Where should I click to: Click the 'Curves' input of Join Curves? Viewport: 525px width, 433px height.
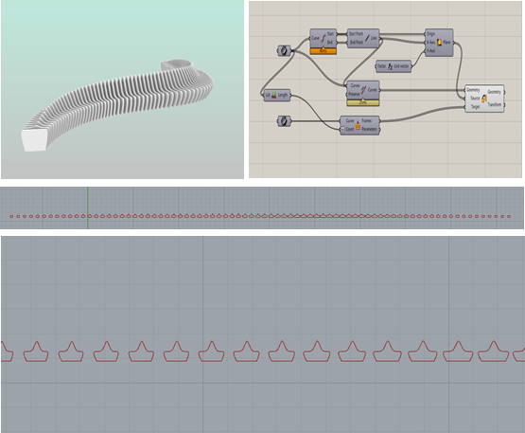[x=356, y=86]
